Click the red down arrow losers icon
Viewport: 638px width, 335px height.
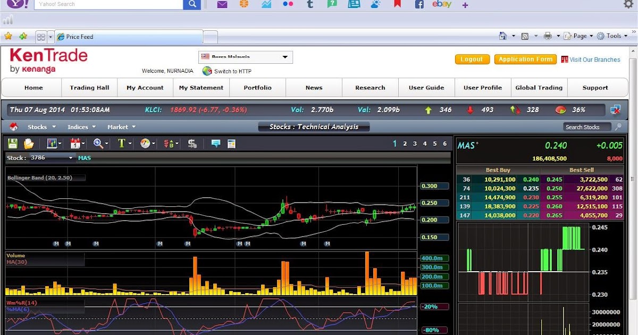tap(470, 110)
